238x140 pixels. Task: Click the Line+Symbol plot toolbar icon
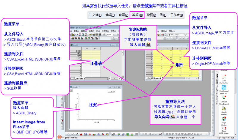77,134
